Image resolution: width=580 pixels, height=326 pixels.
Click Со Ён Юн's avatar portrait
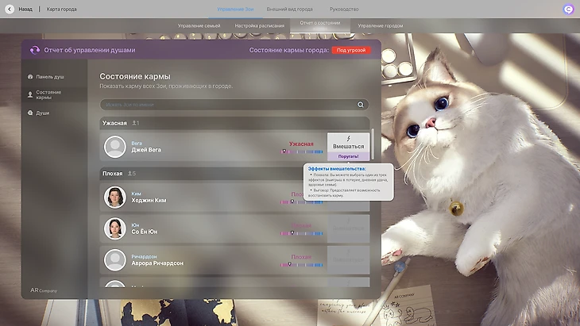115,229
